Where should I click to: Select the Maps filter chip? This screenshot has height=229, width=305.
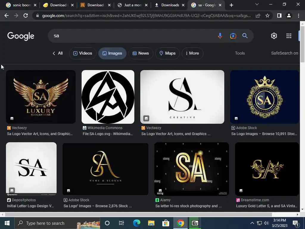coord(167,53)
